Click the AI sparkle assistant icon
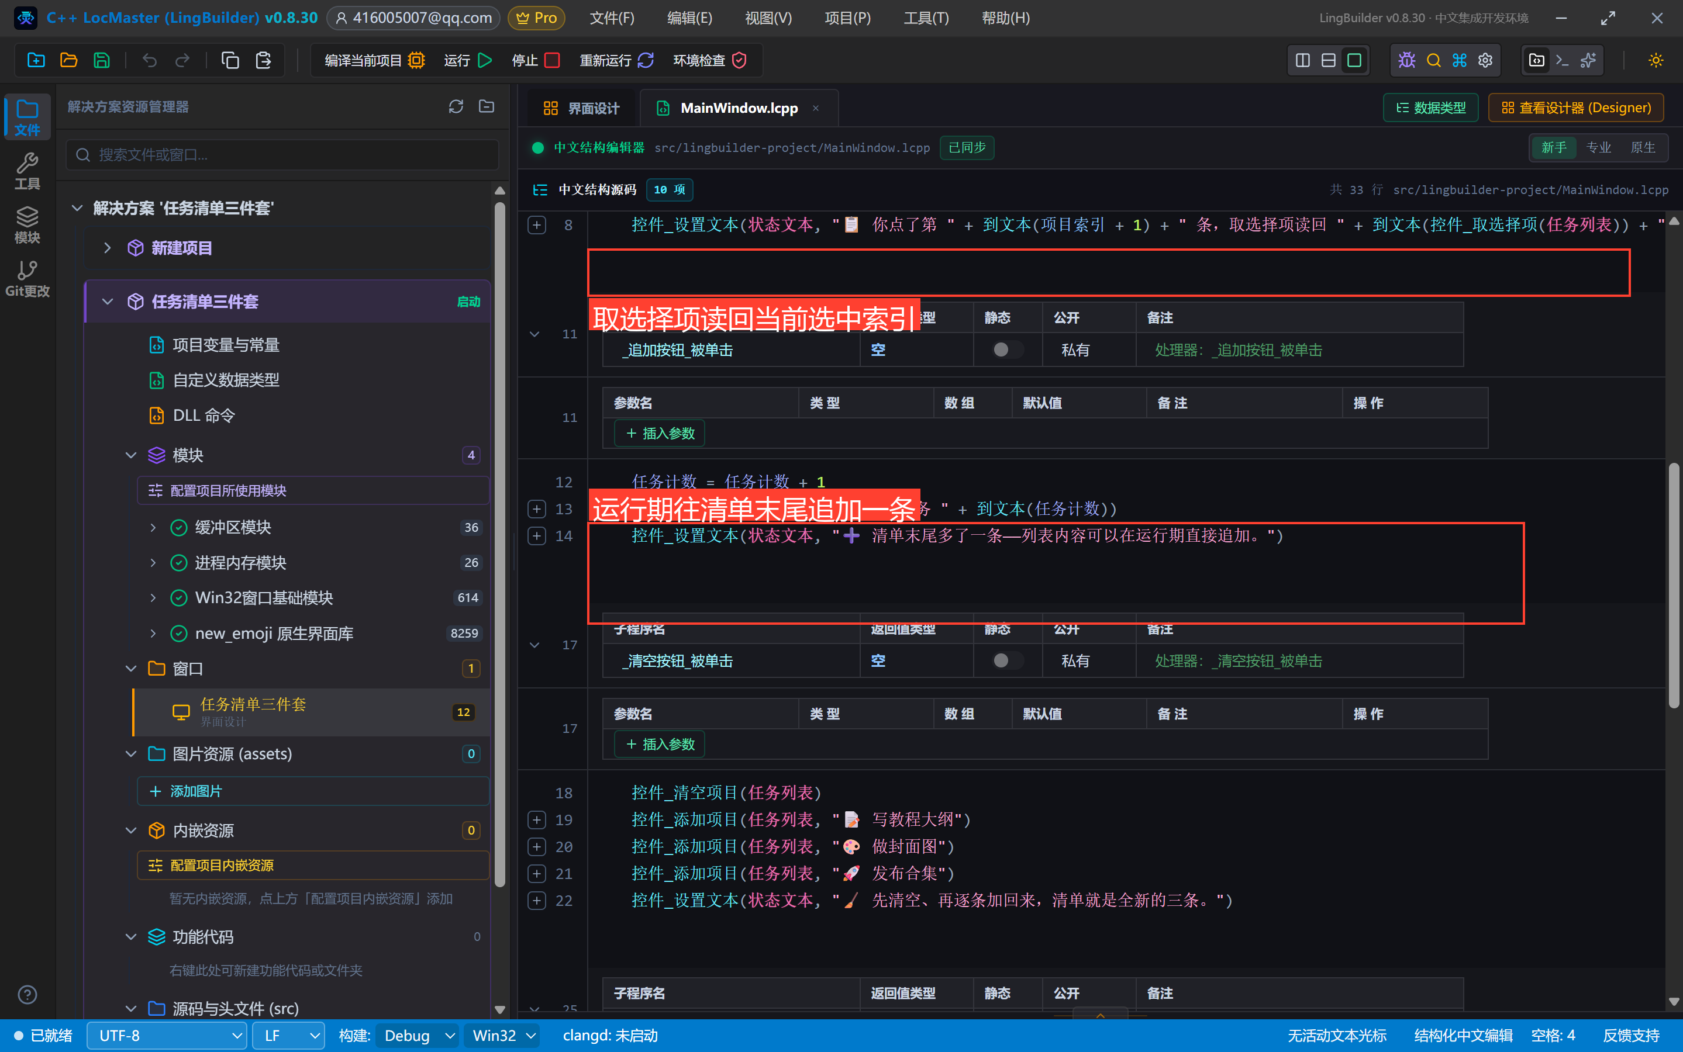The width and height of the screenshot is (1683, 1052). click(1588, 61)
